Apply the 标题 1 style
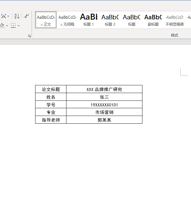191x217 pixels. 89,20
